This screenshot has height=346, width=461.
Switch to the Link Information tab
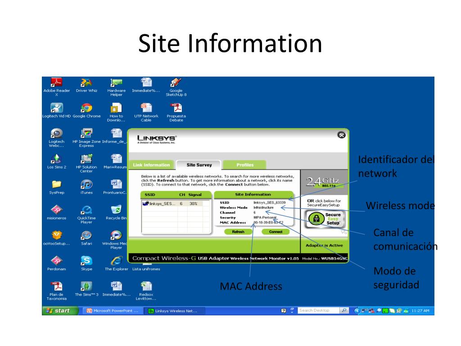(151, 165)
